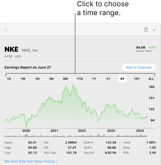
Task: Switch to YTD chart view
Action: tap(80, 79)
